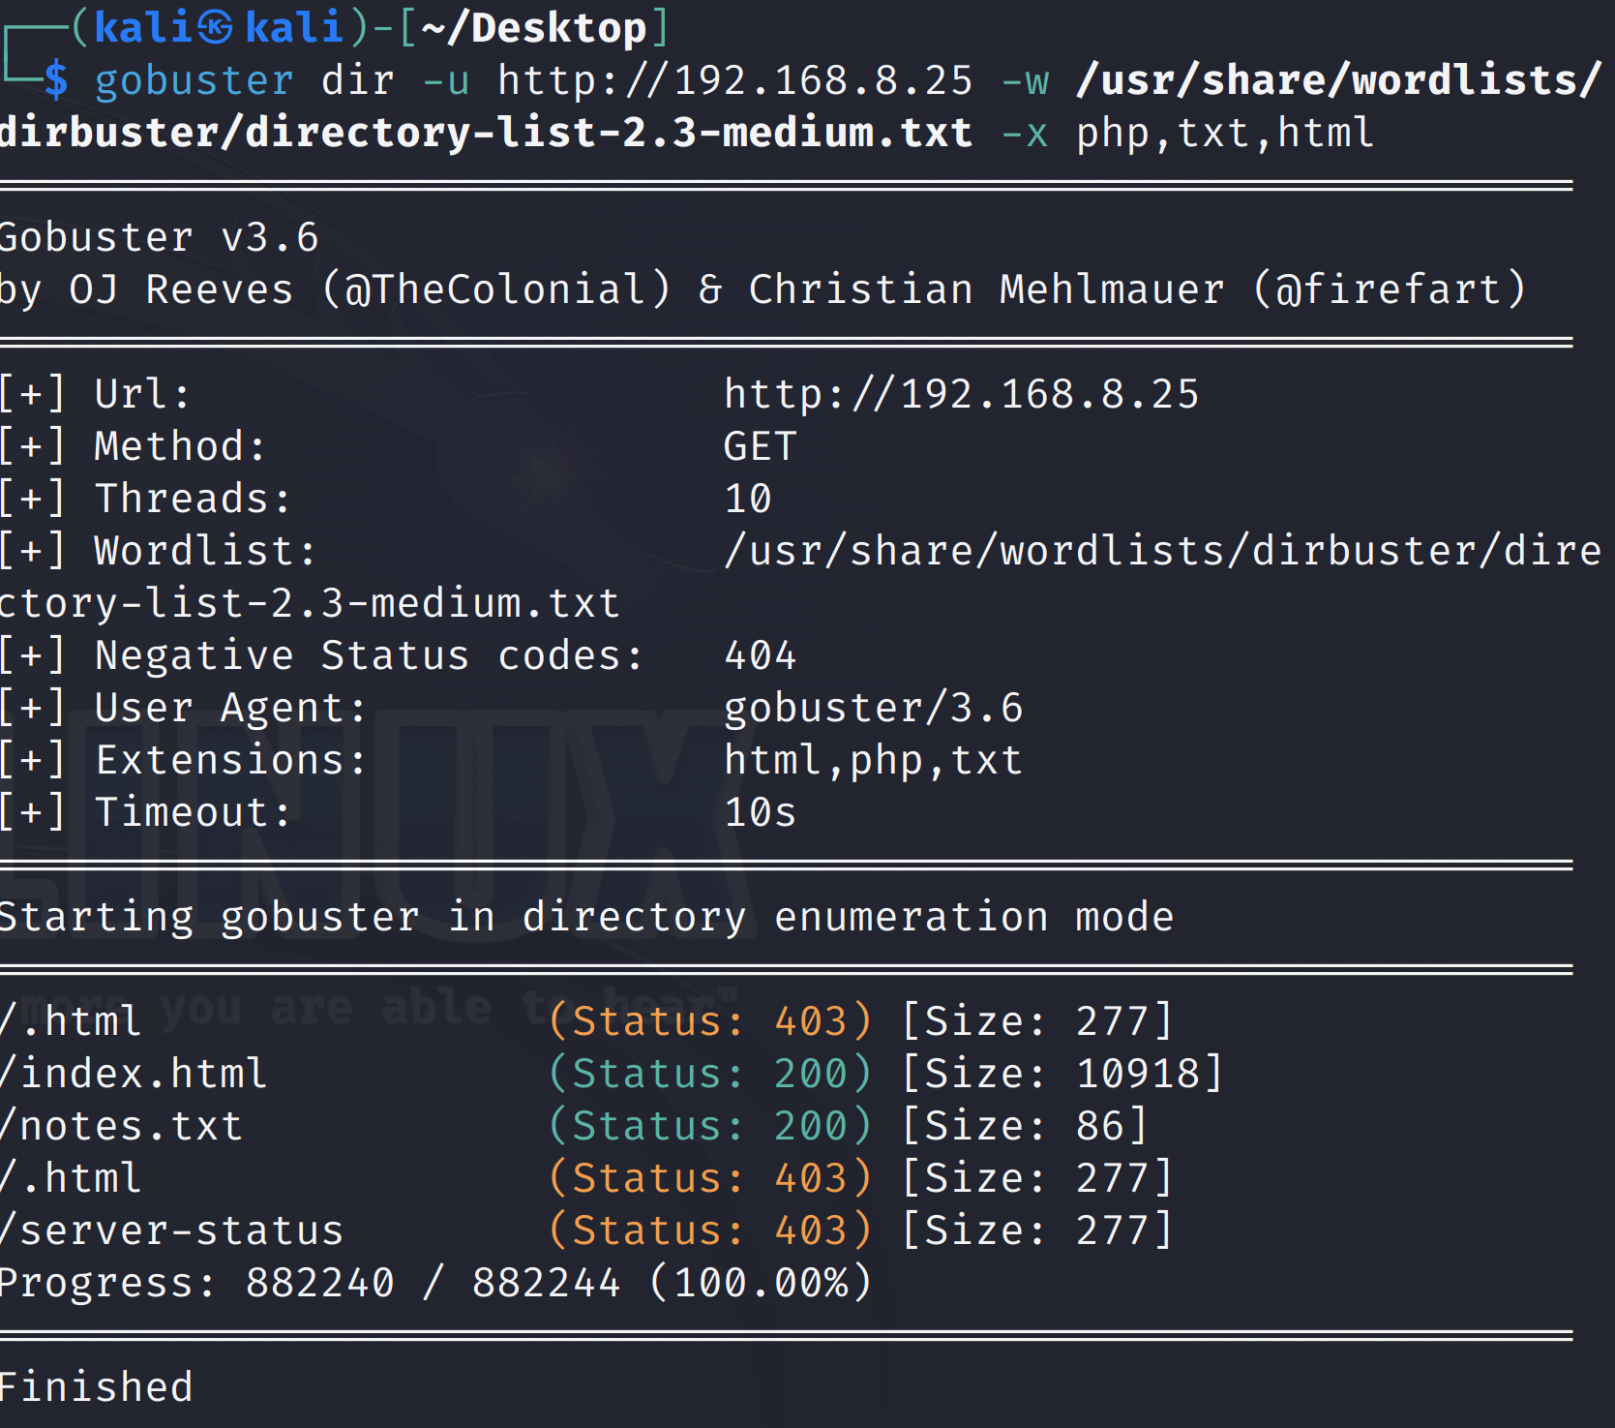Image resolution: width=1615 pixels, height=1428 pixels.
Task: Click the '/notes.txt' result path
Action: (121, 1126)
